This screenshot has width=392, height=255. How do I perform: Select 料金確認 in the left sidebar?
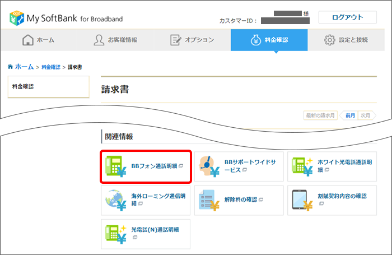[x=49, y=87]
